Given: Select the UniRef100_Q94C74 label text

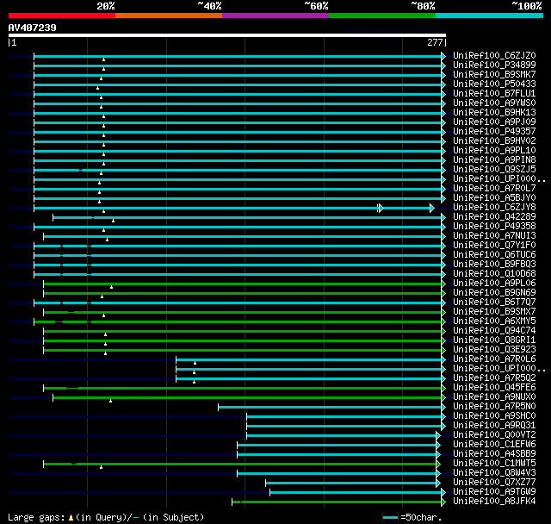Looking at the screenshot, I should pos(494,331).
